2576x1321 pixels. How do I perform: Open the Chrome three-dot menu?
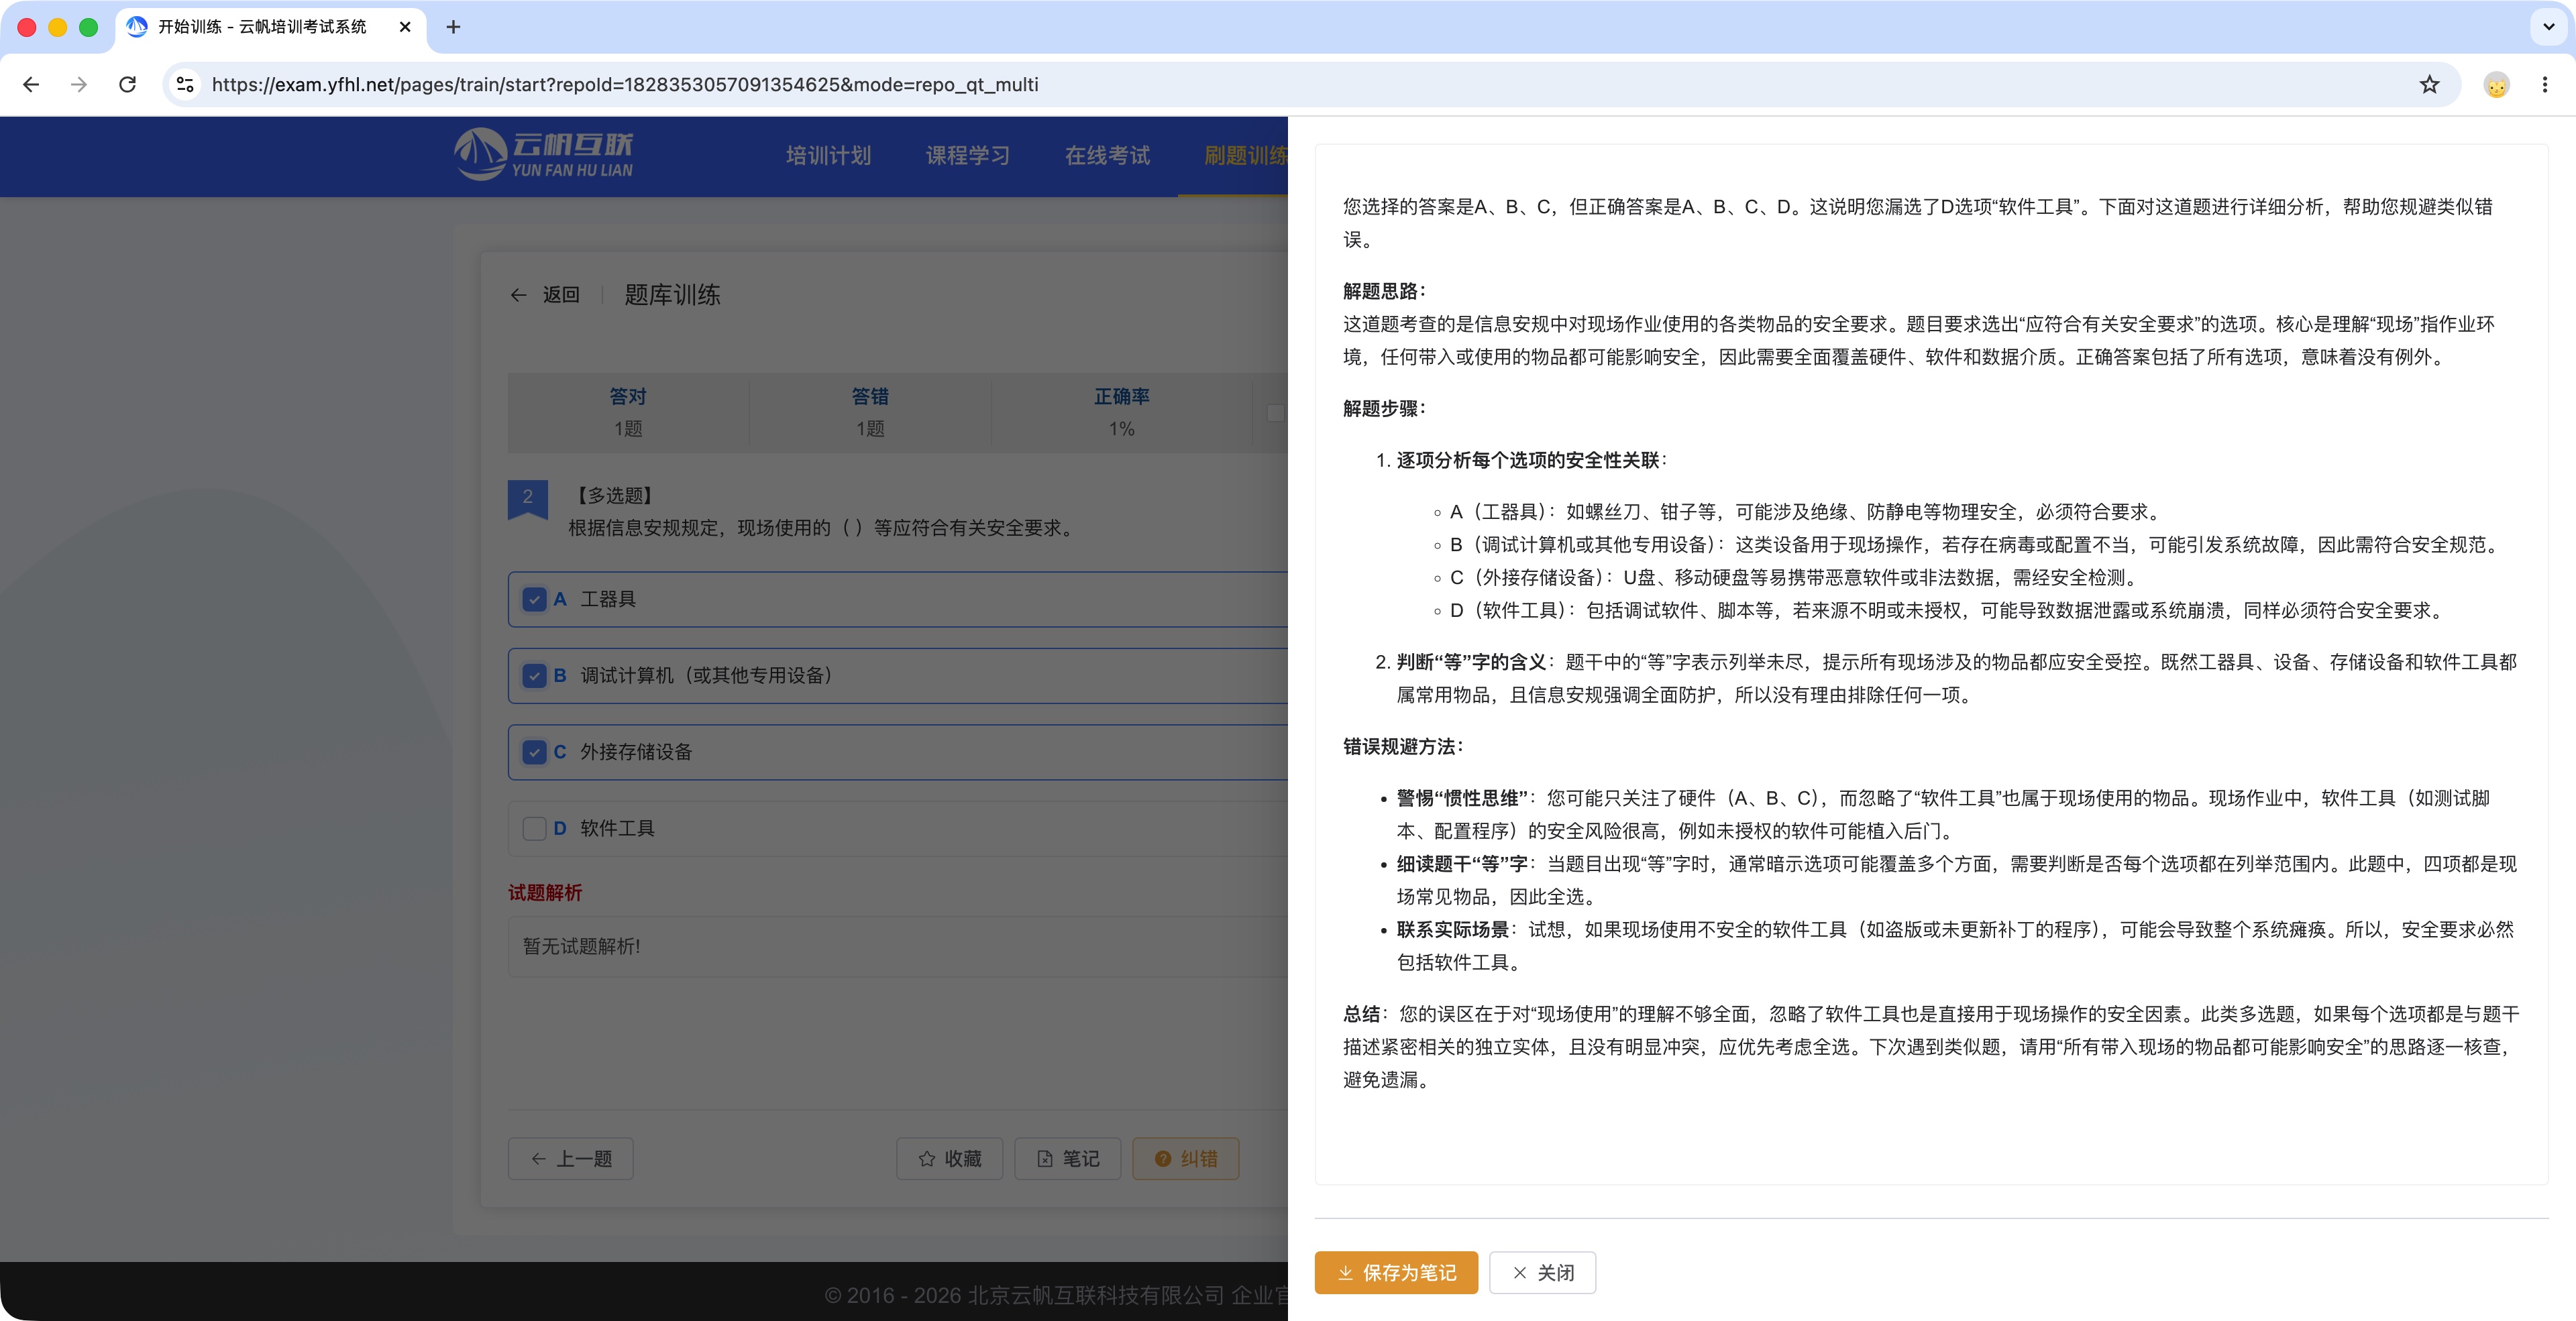tap(2544, 85)
